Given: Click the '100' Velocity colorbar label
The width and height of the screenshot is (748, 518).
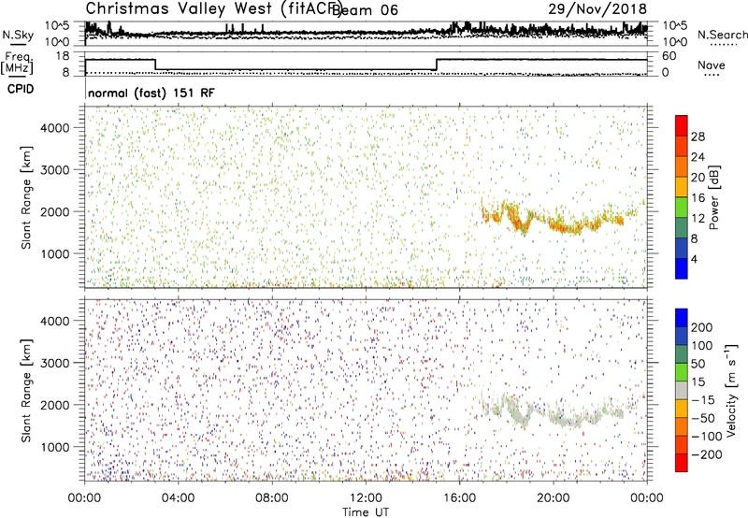Looking at the screenshot, I should click(702, 345).
